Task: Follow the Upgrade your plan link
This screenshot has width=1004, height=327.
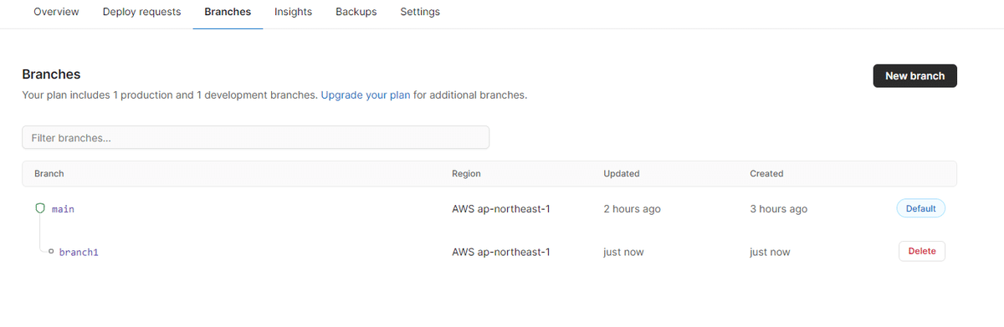Action: click(x=366, y=95)
